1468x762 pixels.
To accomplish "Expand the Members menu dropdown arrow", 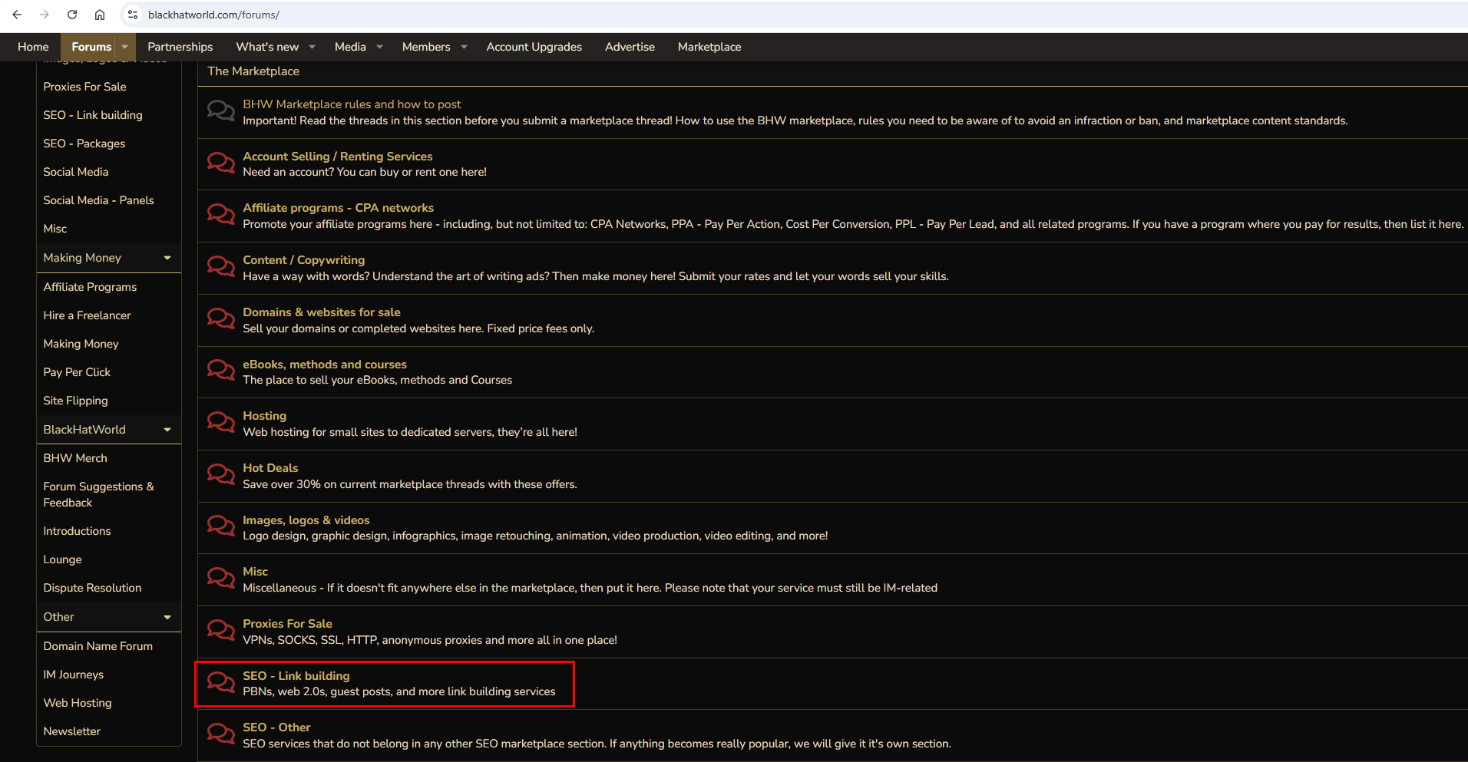I will coord(464,47).
